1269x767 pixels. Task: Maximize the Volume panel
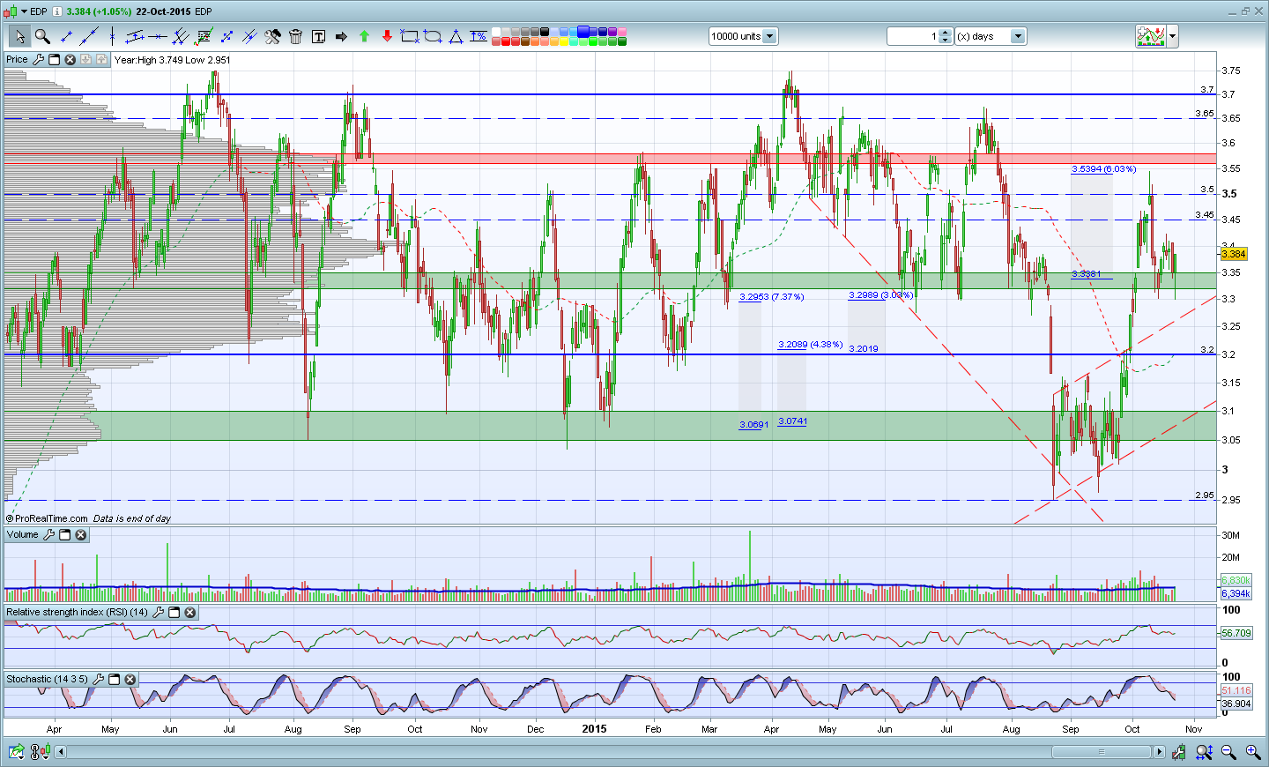point(64,535)
